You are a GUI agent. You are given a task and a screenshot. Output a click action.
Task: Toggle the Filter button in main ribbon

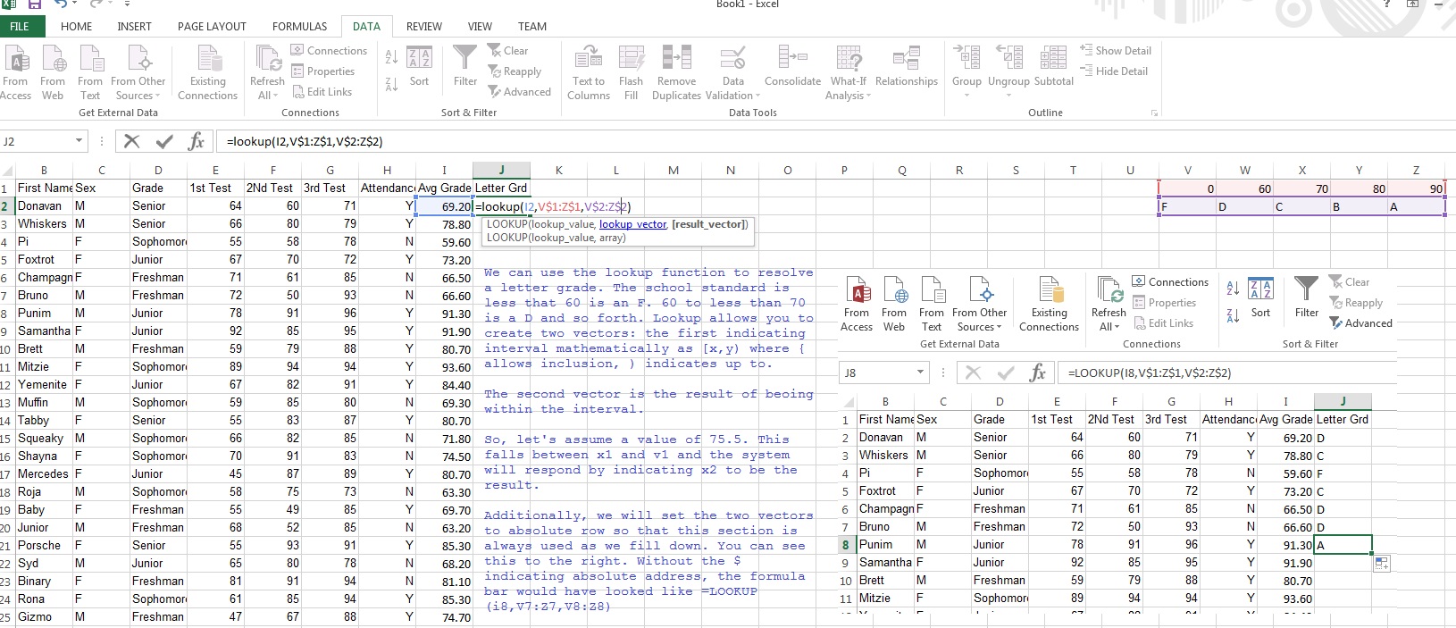tap(464, 67)
